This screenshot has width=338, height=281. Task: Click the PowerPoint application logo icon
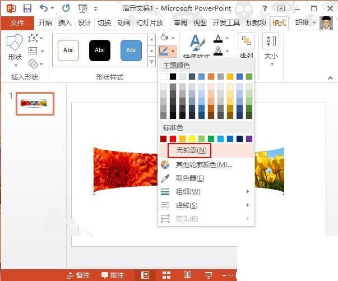(x=11, y=8)
